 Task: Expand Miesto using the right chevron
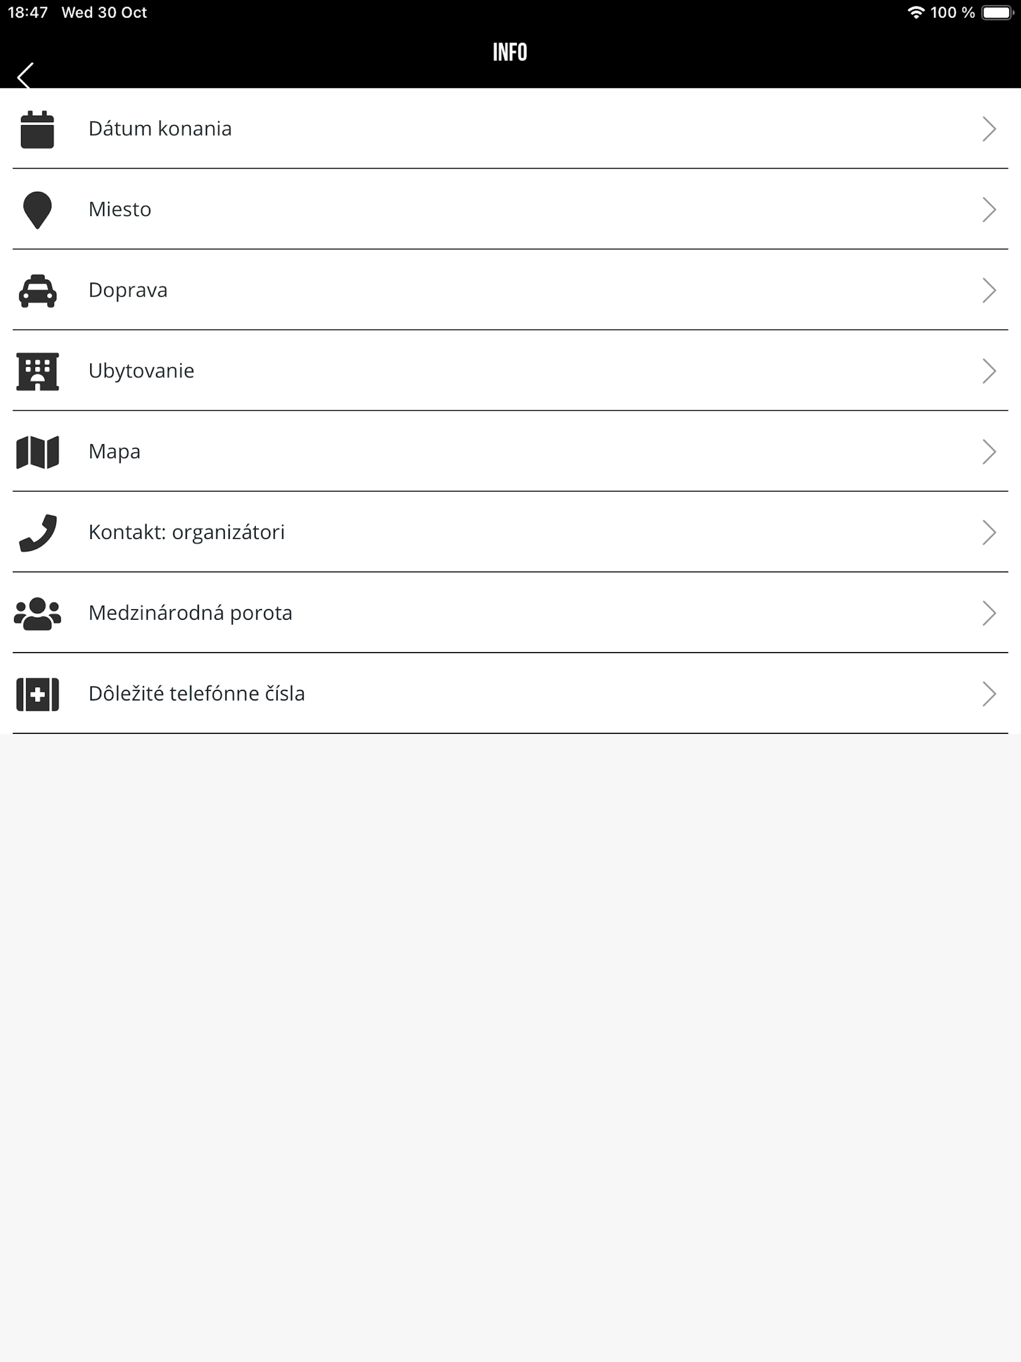tap(989, 210)
